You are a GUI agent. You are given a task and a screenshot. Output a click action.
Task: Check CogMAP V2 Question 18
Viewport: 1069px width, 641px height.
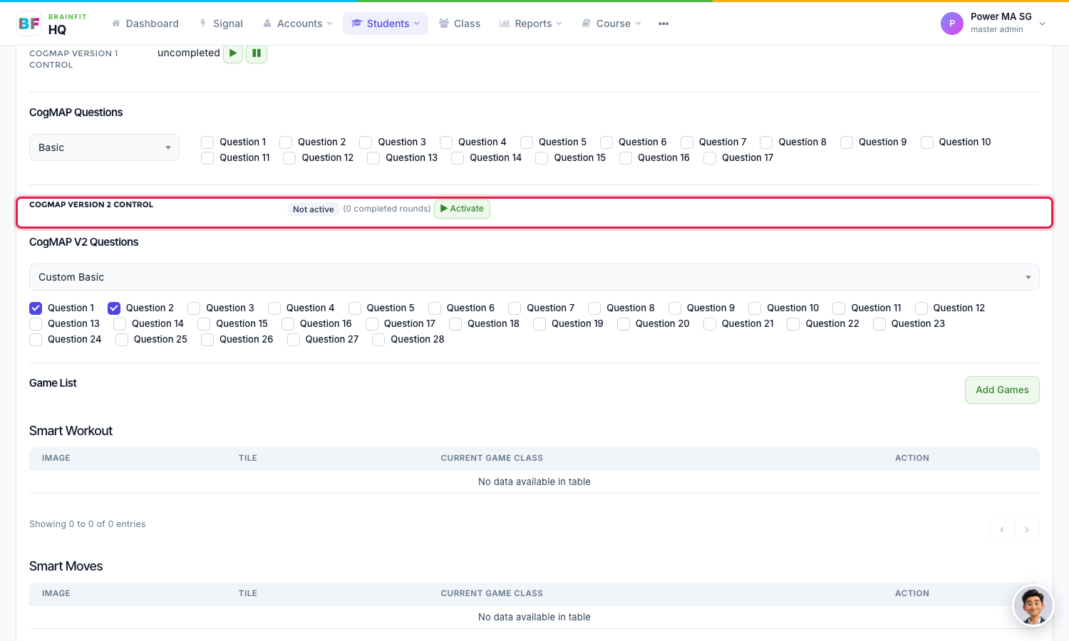pyautogui.click(x=455, y=324)
